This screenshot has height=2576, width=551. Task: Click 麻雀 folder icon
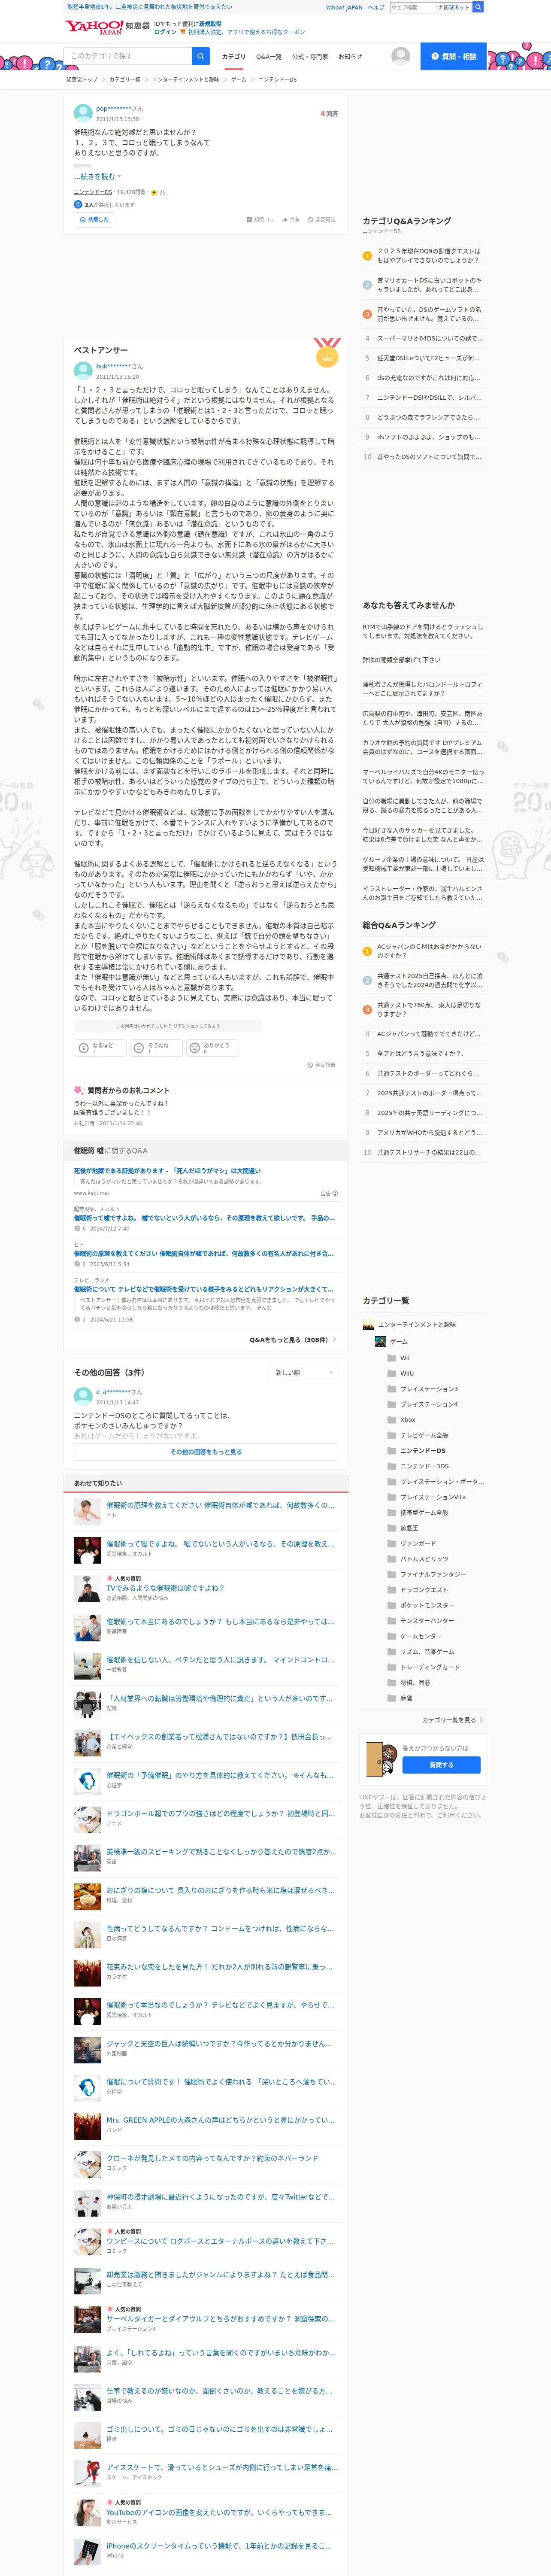pyautogui.click(x=392, y=1698)
